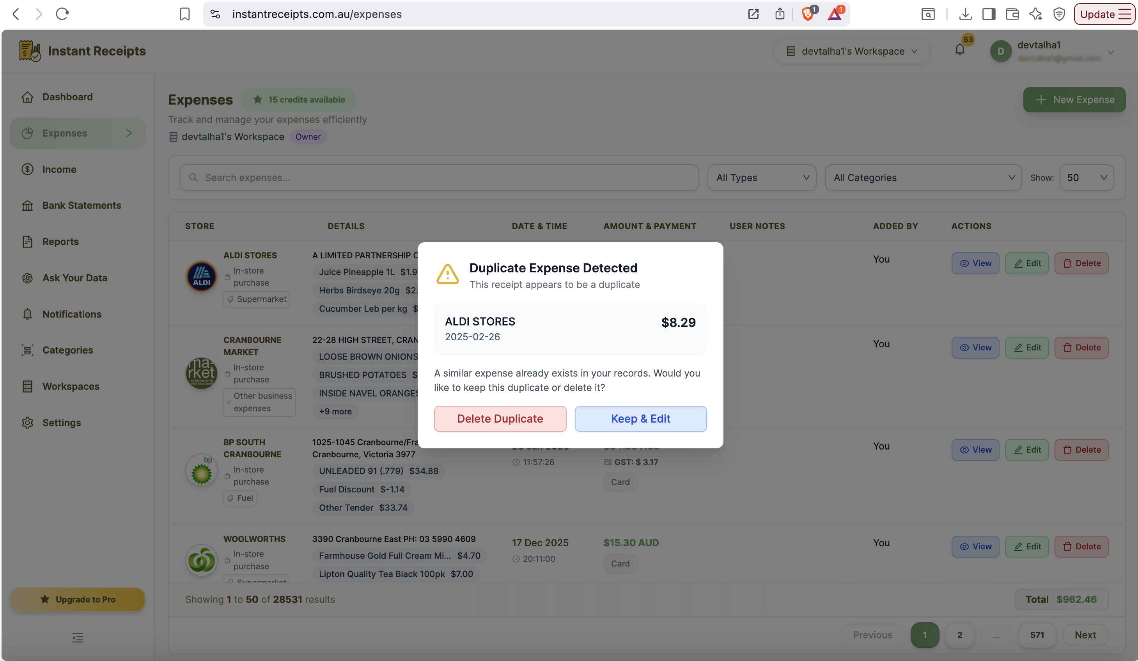This screenshot has height=661, width=1138.
Task: Expand devtalha1's Workspace dropdown
Action: 852,51
